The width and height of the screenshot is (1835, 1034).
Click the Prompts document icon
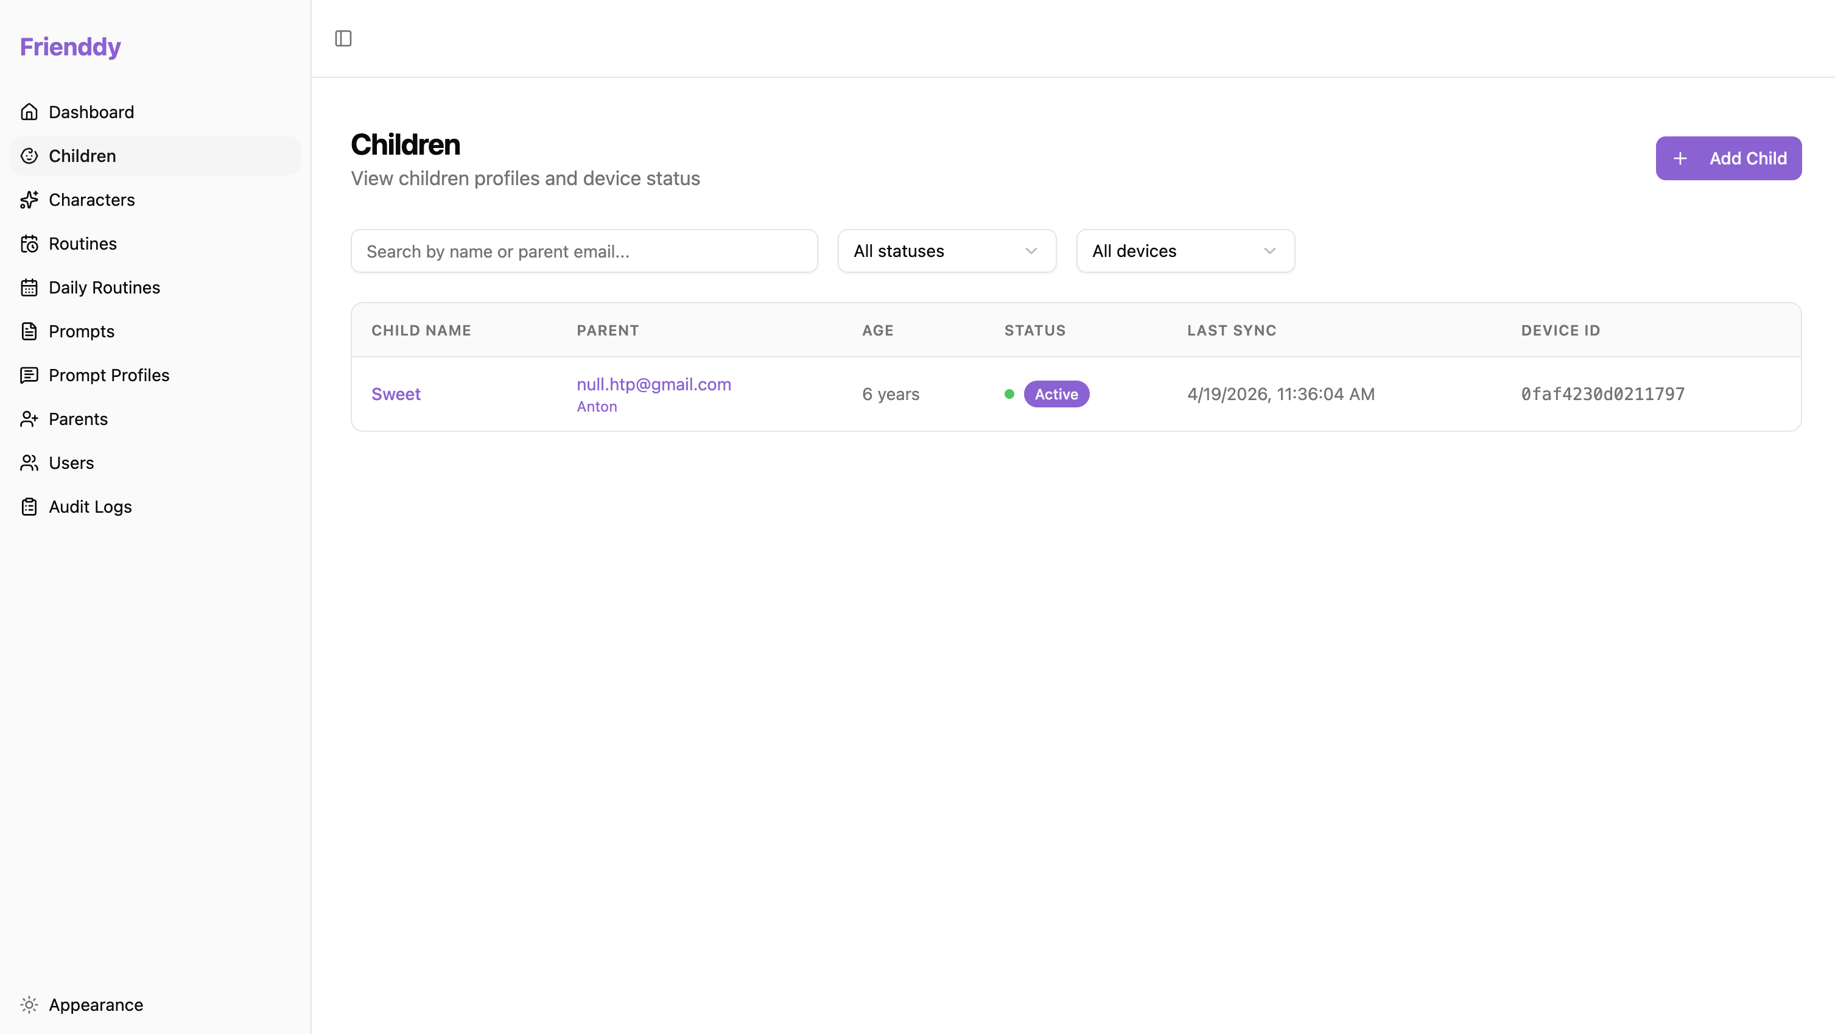(29, 331)
